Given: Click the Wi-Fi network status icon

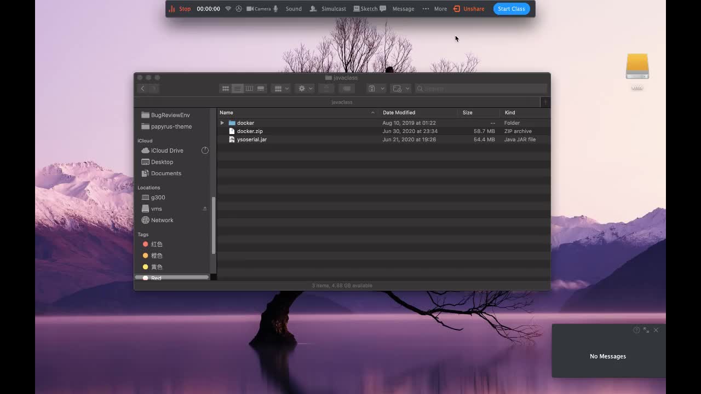Looking at the screenshot, I should tap(228, 9).
